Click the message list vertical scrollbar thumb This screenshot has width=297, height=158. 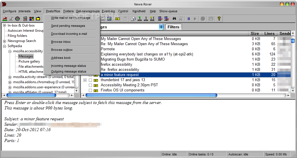point(293,41)
